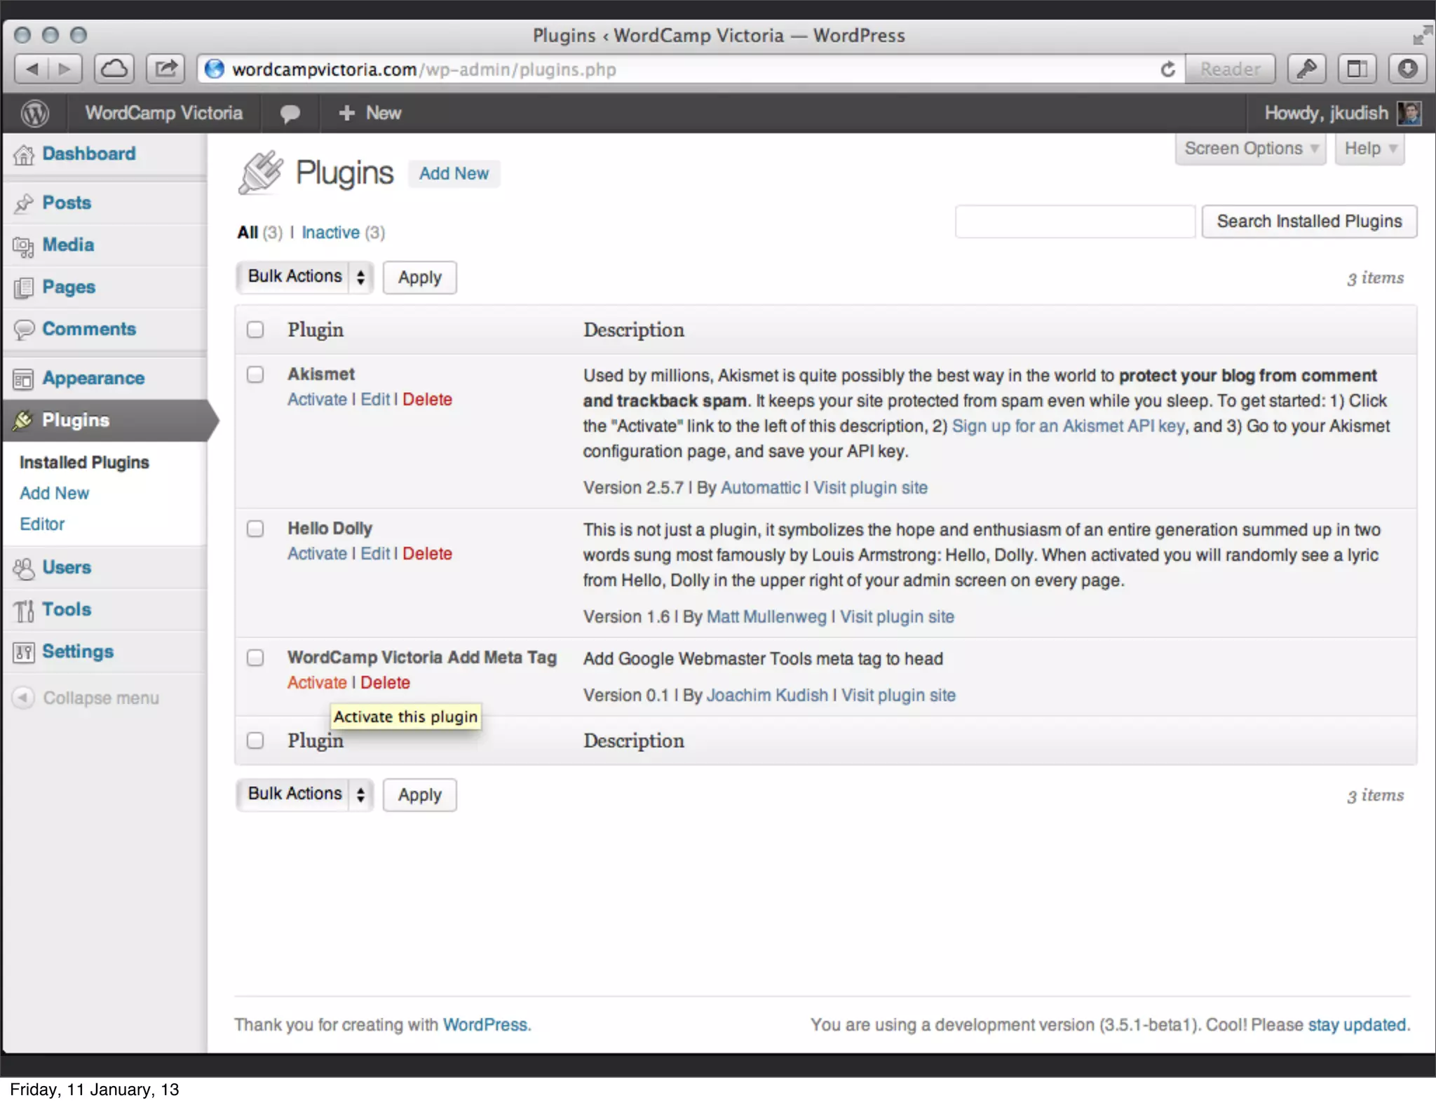Click the browser share button
The width and height of the screenshot is (1436, 1105).
click(165, 69)
